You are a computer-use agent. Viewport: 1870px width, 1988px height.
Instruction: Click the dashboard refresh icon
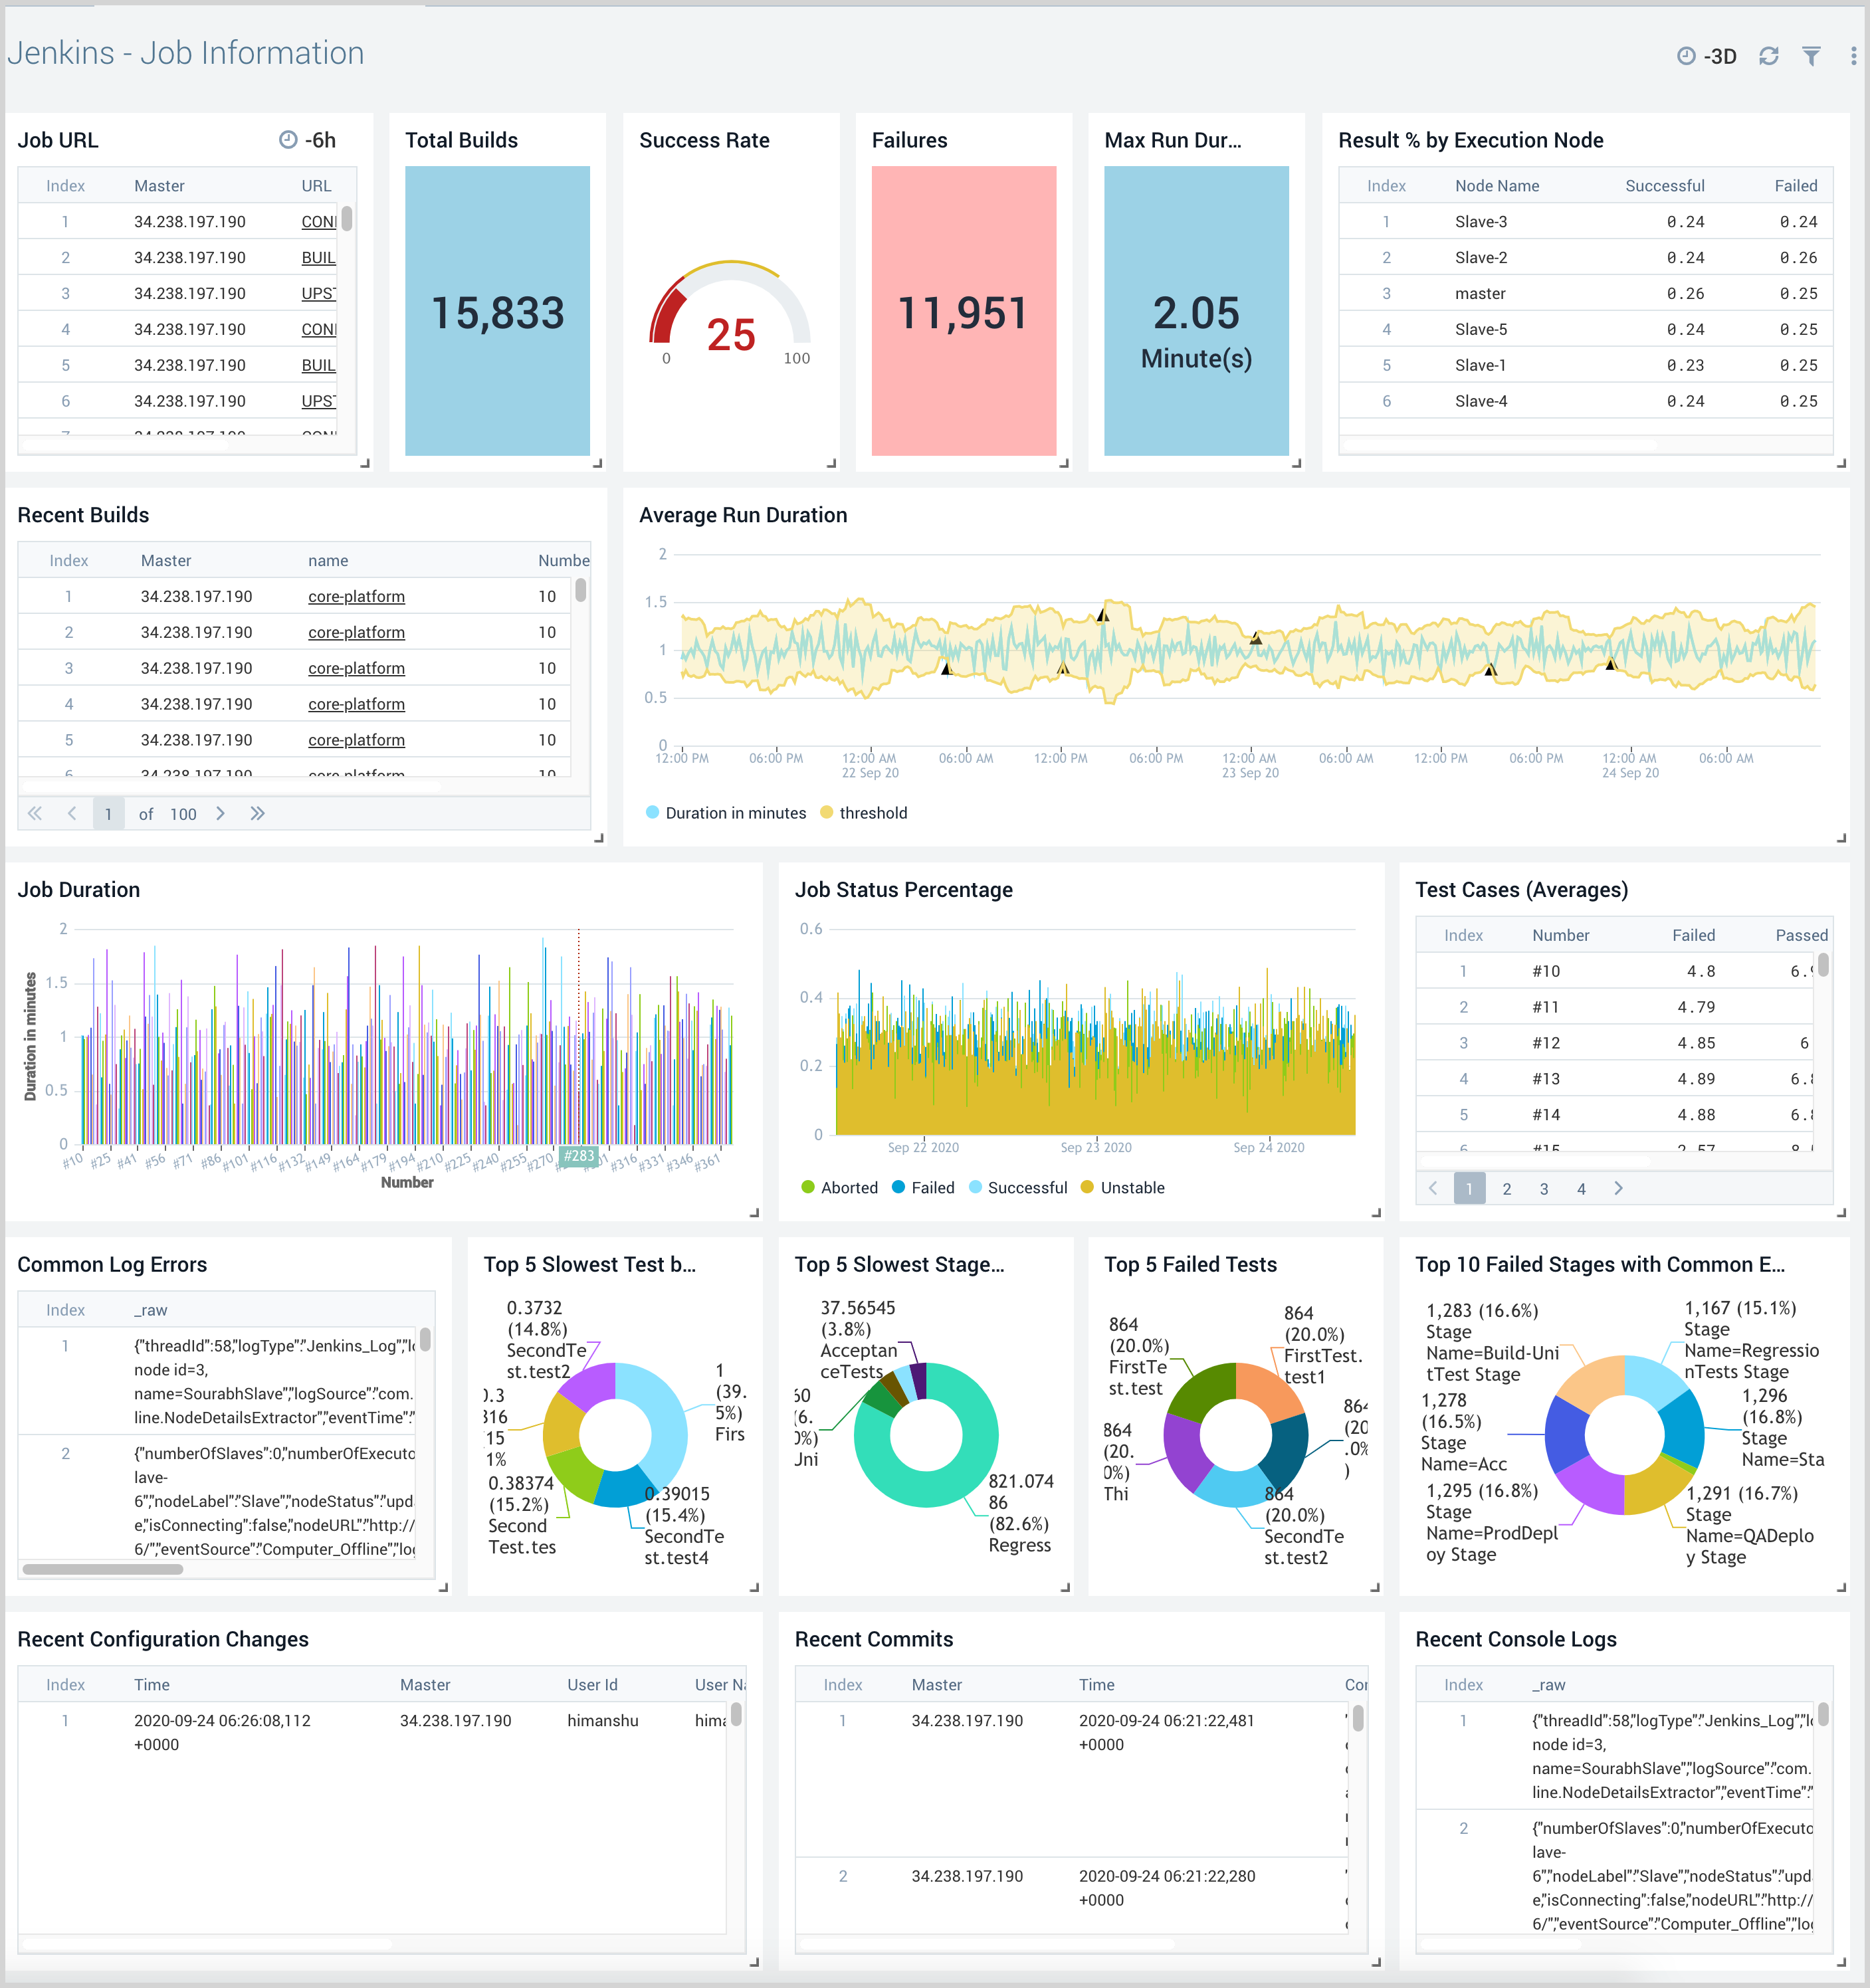[1768, 56]
